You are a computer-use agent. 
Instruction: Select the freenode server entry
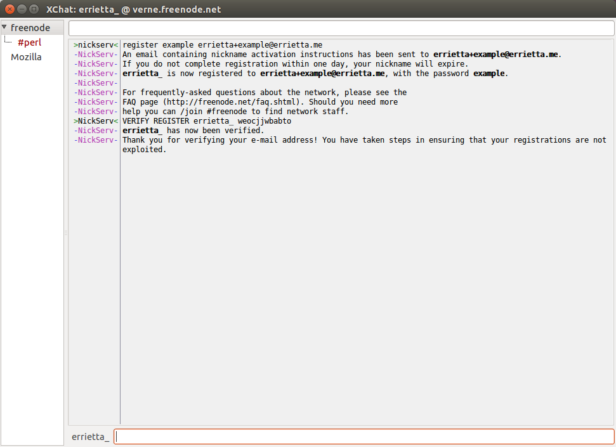[x=30, y=27]
